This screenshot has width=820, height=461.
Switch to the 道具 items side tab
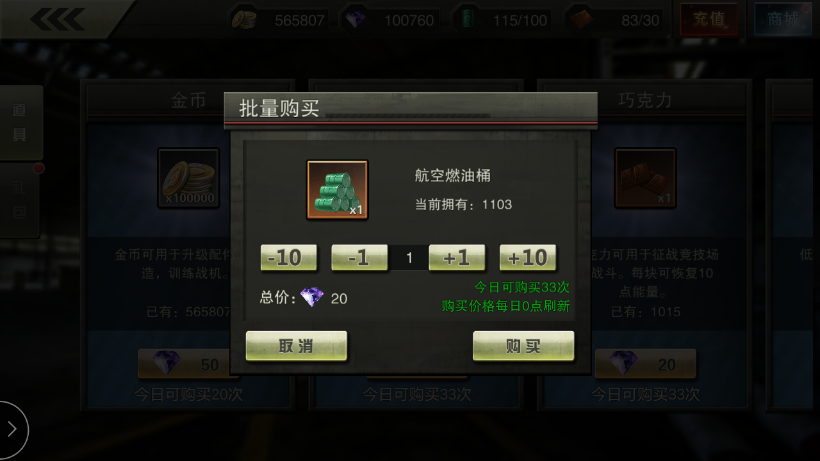20,122
